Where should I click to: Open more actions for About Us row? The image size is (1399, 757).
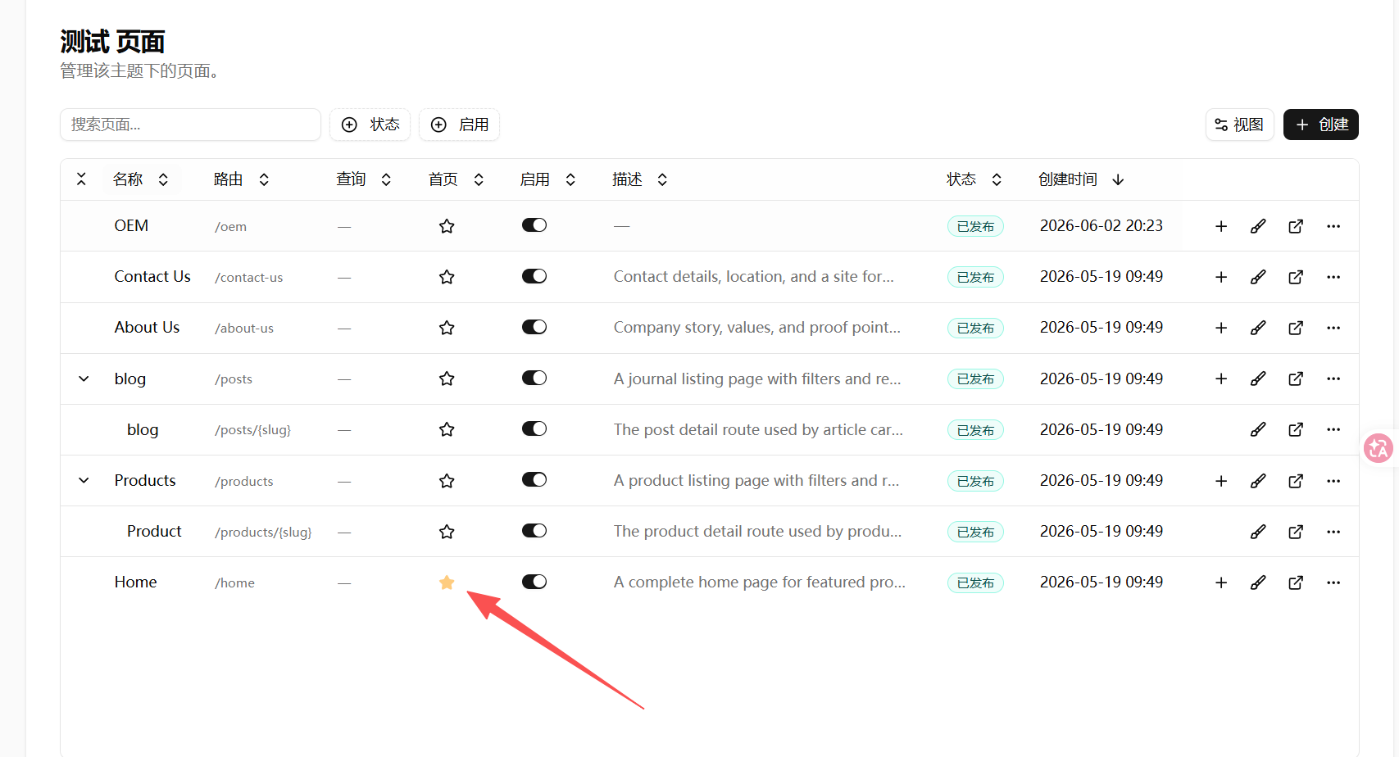coord(1333,328)
